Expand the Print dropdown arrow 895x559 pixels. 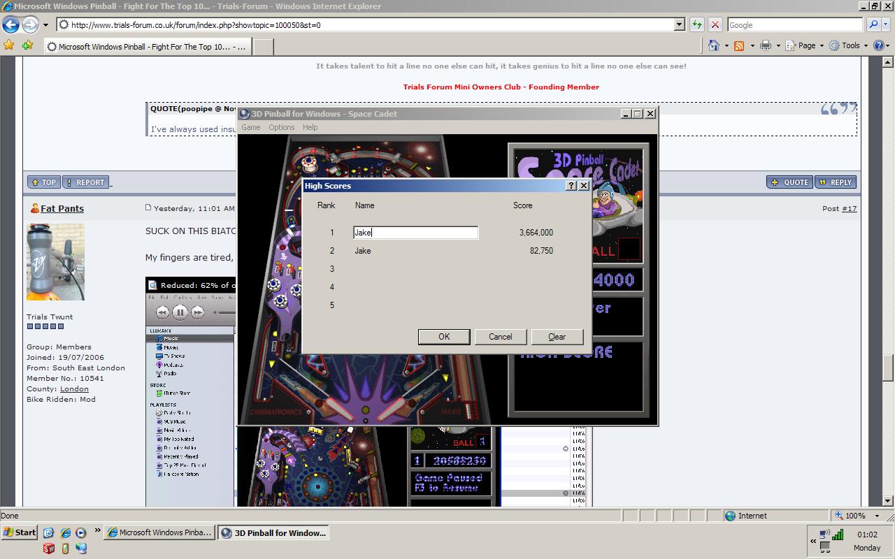pos(778,46)
